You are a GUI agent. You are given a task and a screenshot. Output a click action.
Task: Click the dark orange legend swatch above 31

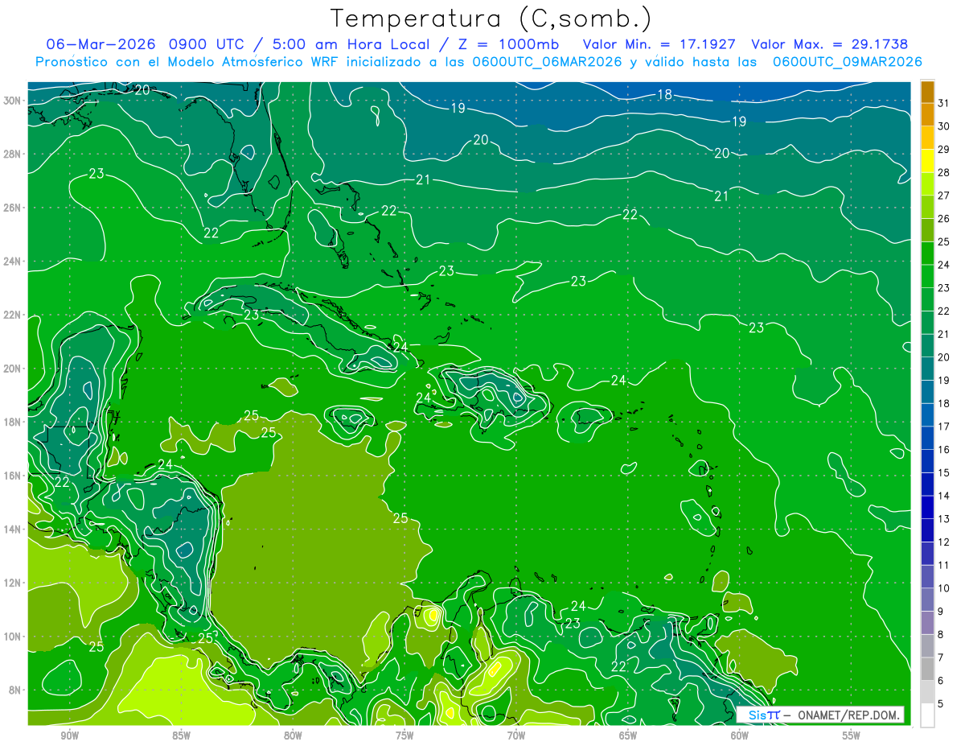927,91
